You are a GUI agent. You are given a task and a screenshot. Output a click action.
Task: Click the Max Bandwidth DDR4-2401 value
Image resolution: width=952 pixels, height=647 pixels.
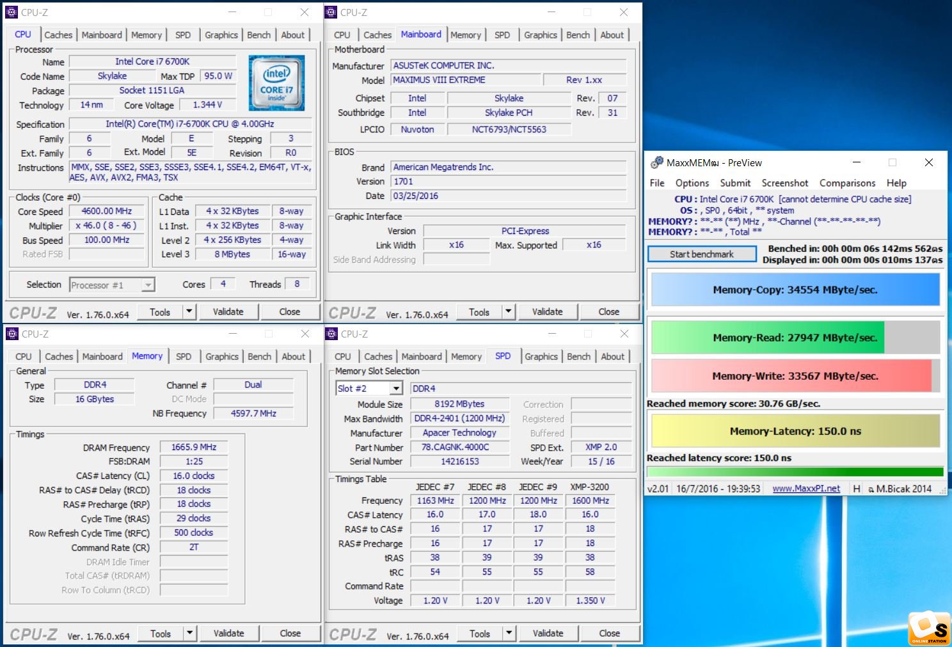[x=459, y=419]
